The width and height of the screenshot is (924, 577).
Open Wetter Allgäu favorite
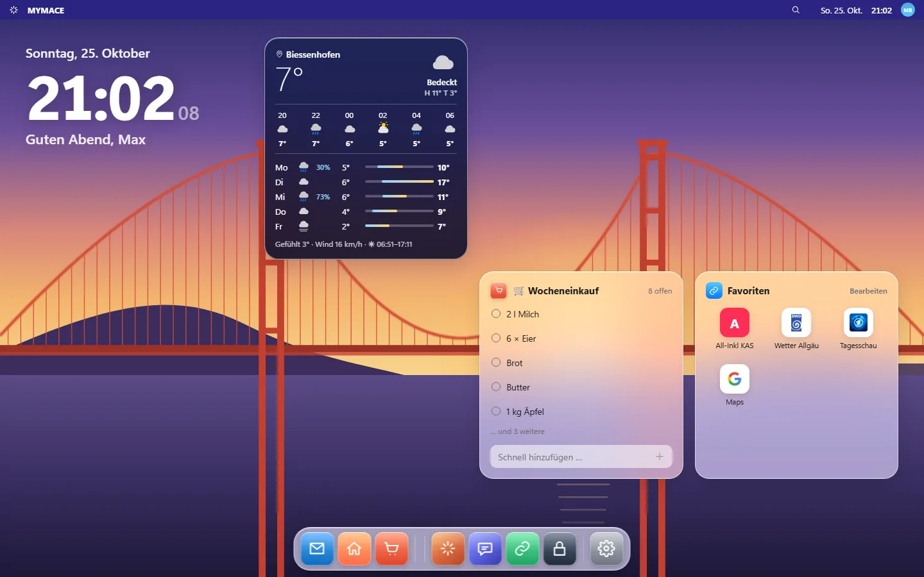(x=796, y=329)
